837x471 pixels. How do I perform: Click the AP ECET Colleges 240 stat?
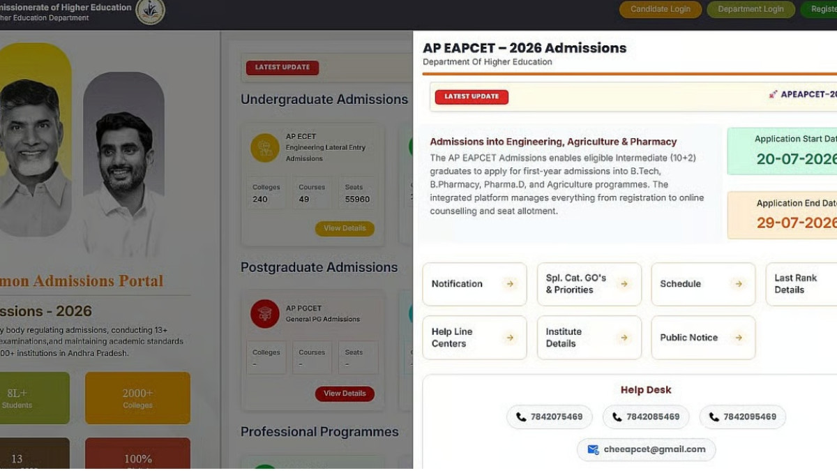point(266,193)
